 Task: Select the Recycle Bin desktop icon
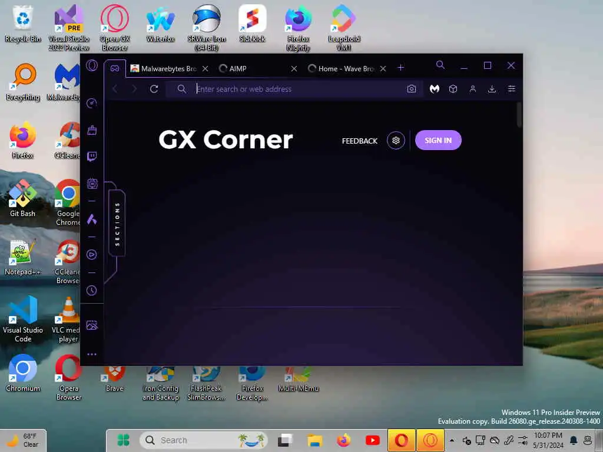(23, 24)
